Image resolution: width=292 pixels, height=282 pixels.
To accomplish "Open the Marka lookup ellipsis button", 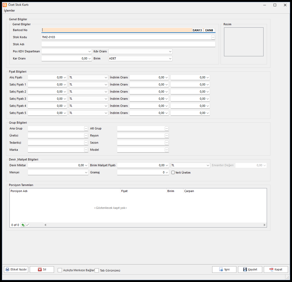I will 86,150.
